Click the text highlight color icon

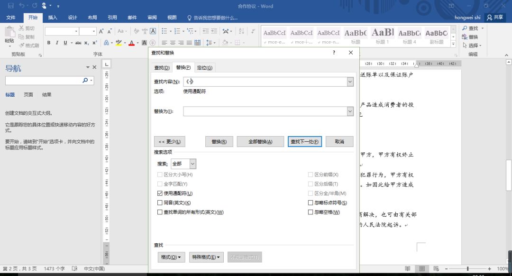tap(119, 43)
